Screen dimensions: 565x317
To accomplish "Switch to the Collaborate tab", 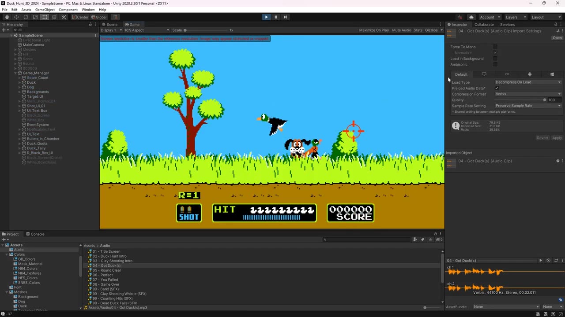I will tap(484, 25).
